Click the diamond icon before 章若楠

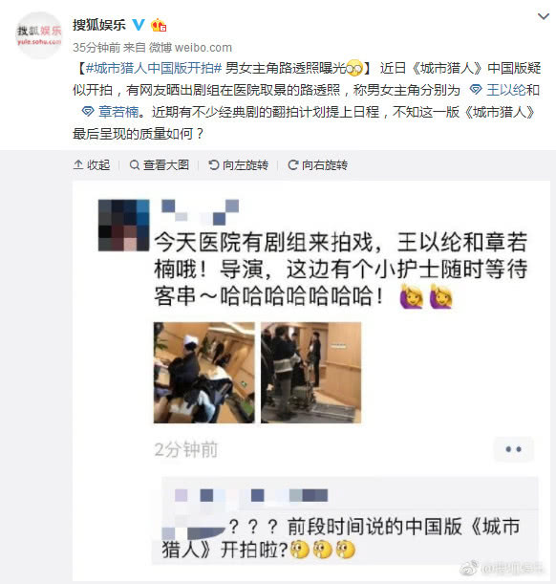(x=88, y=112)
